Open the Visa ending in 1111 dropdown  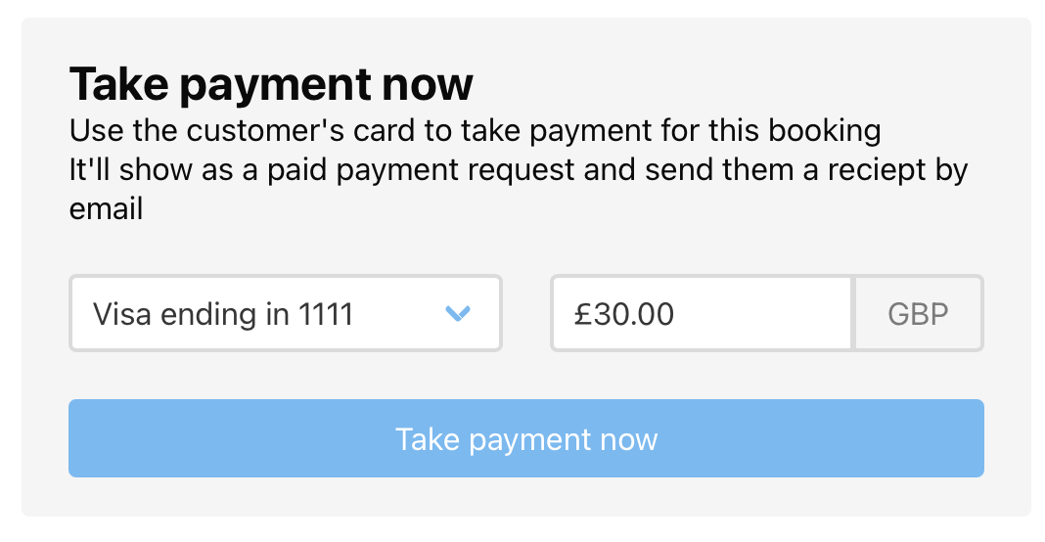point(286,313)
